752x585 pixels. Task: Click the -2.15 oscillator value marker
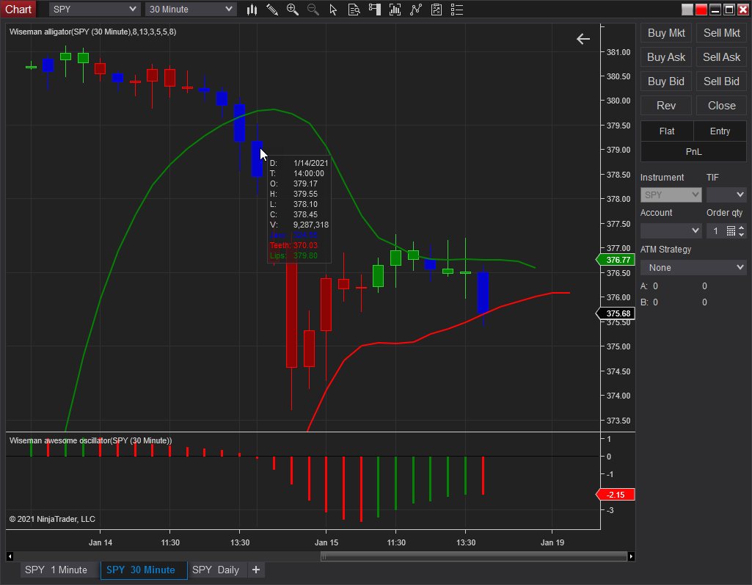(616, 495)
